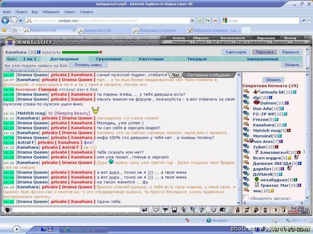This screenshot has width=313, height=234.
Task: Click the bottom toolbar clock 14:28
Action: coord(299,209)
